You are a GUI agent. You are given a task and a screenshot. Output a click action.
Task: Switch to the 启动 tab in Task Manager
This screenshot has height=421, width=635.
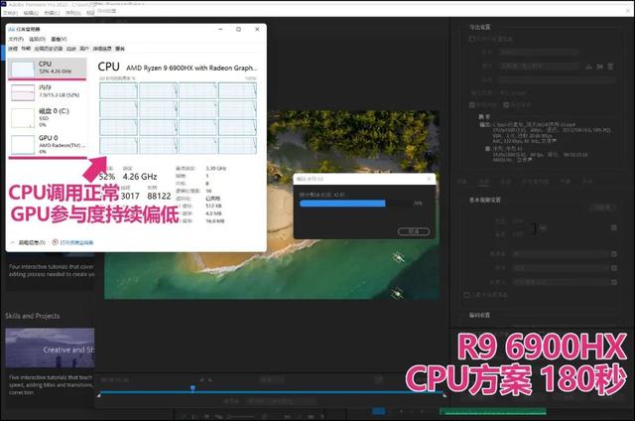pos(71,49)
